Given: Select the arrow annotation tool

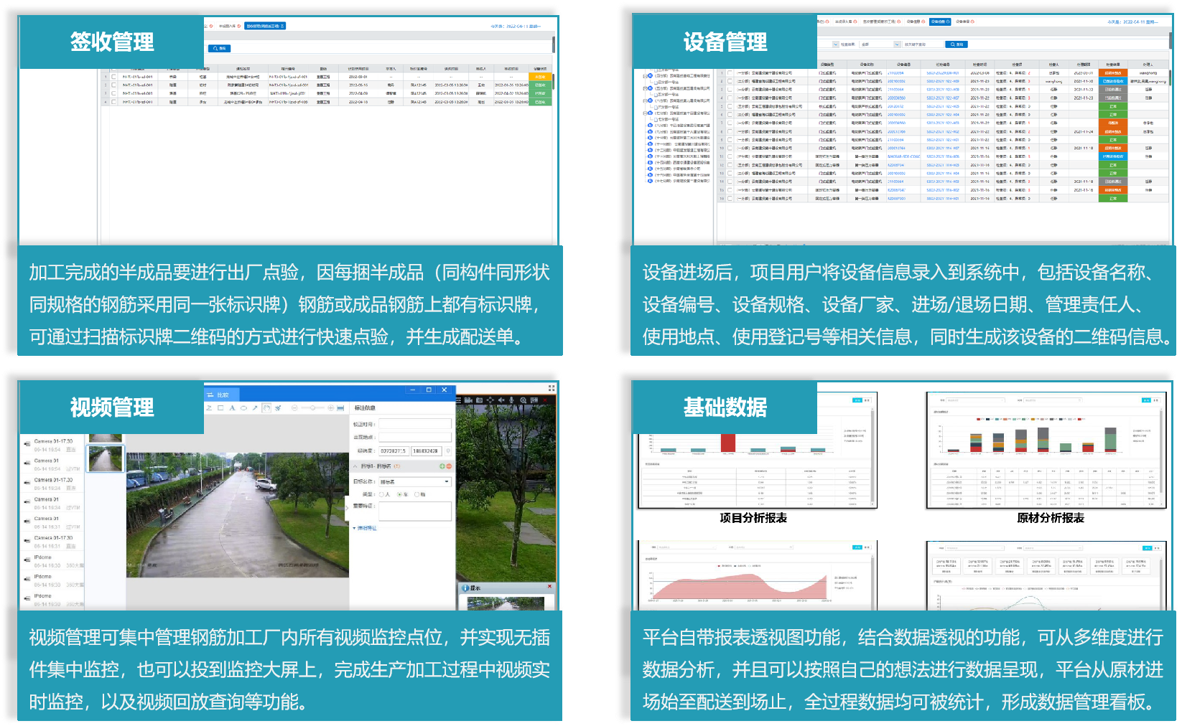Looking at the screenshot, I should click(255, 408).
